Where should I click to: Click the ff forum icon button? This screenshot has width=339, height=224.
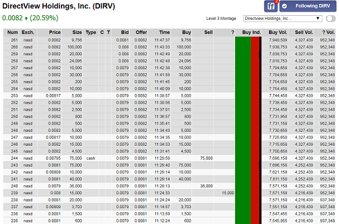(271, 6)
